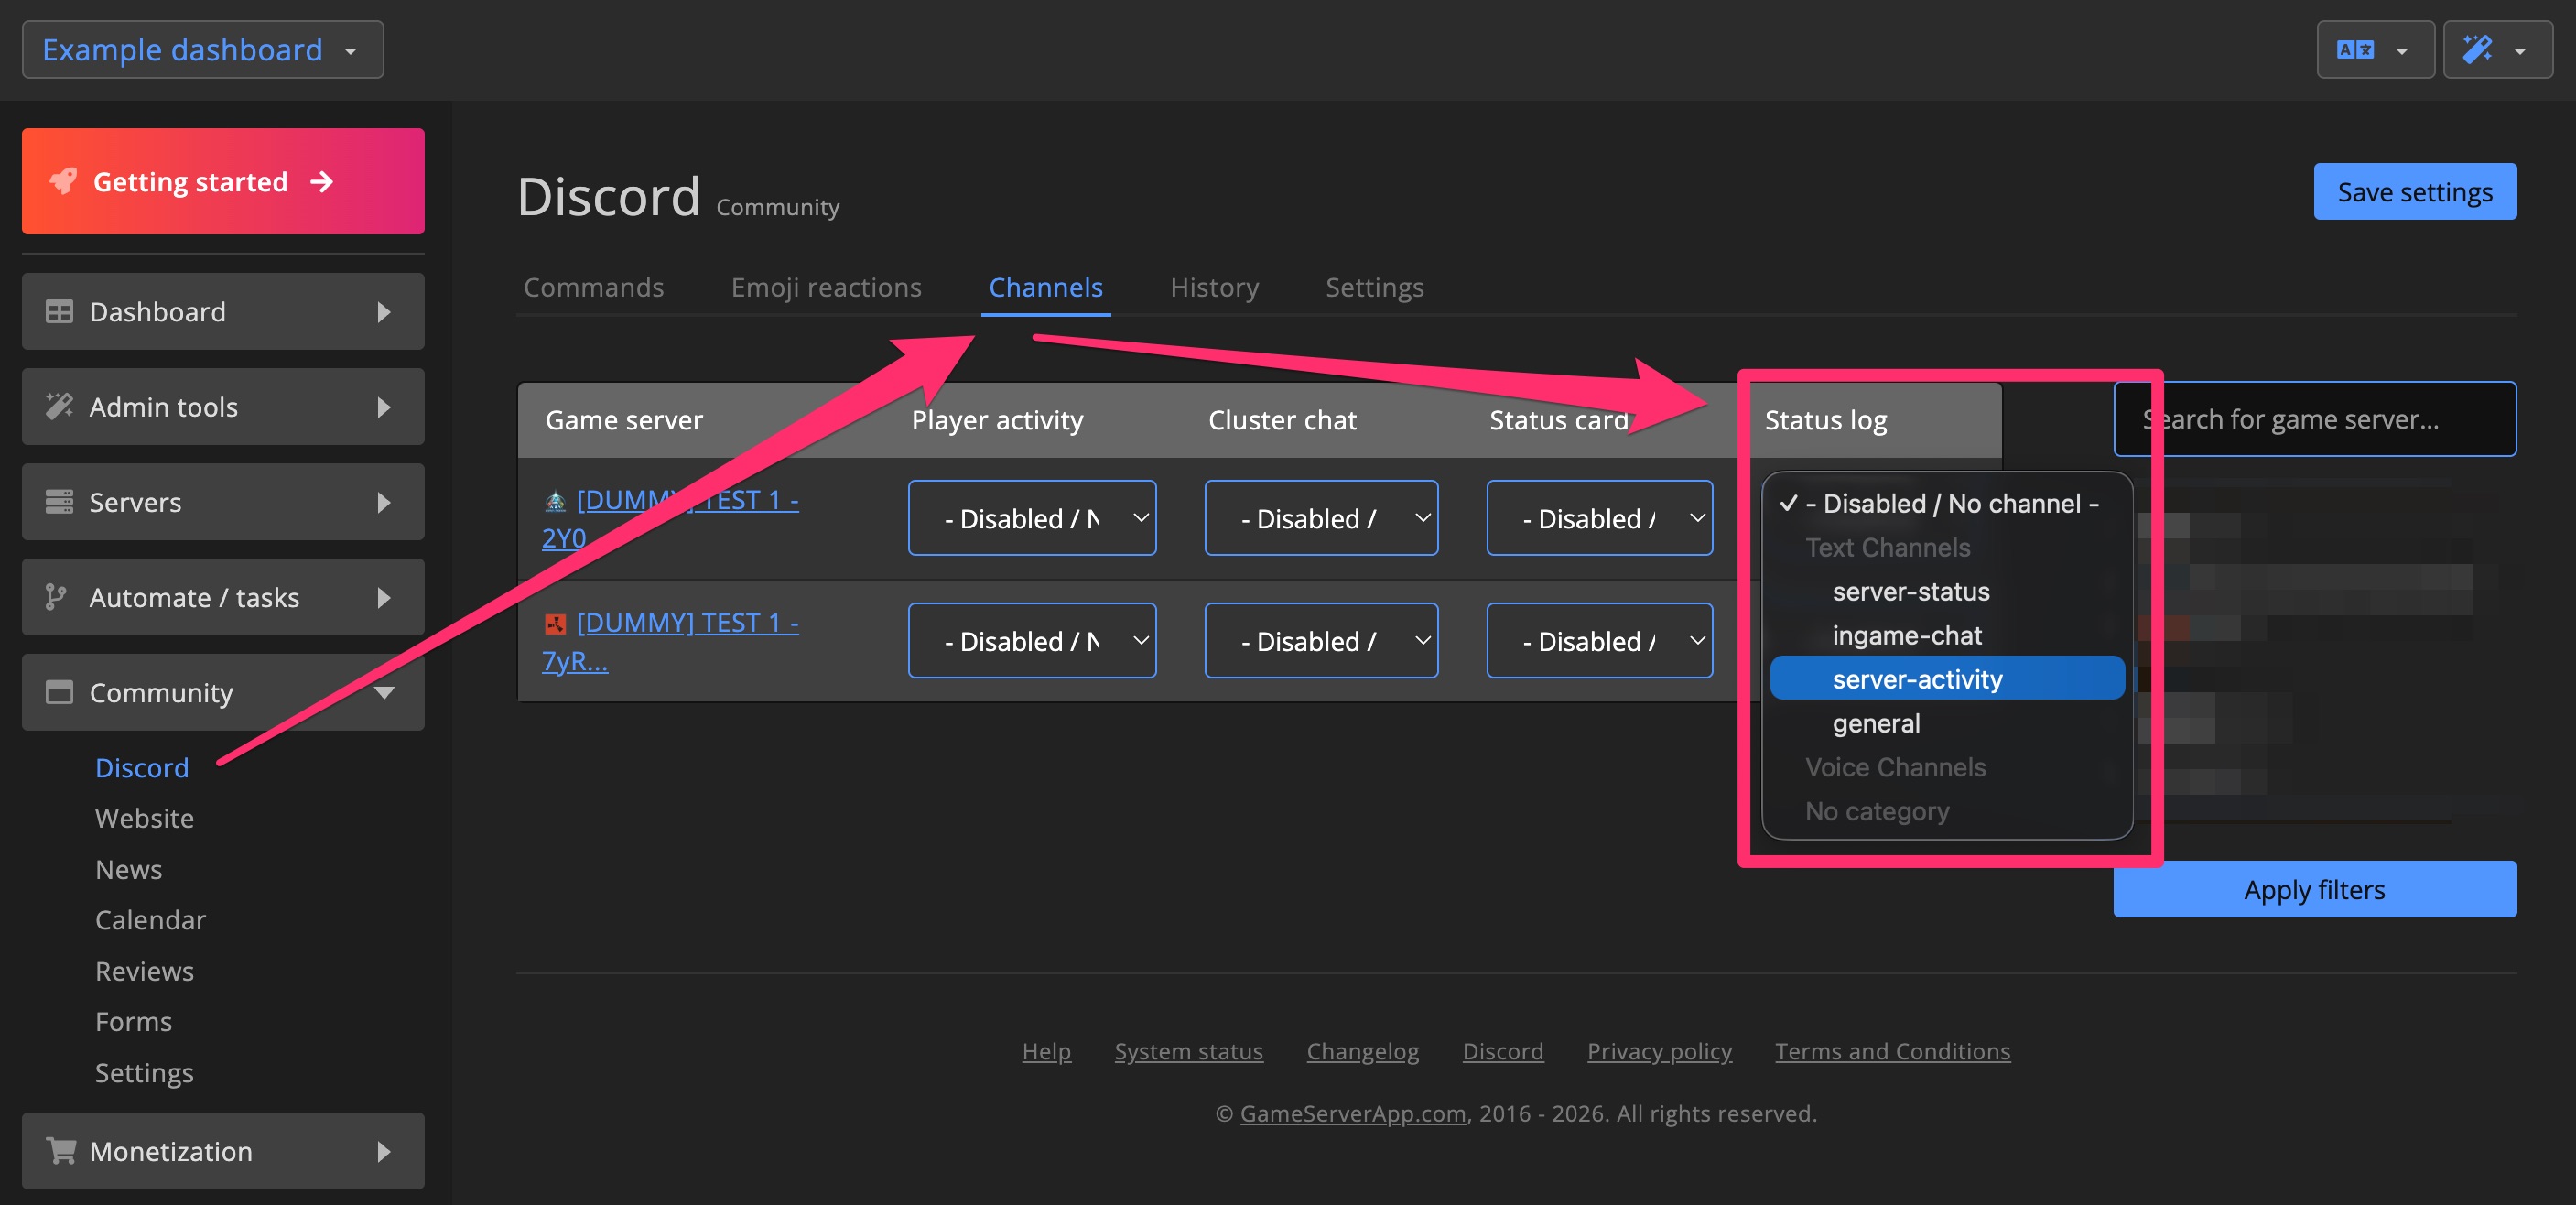This screenshot has height=1205, width=2576.
Task: Click the Admin tools wand icon in sidebar
Action: pyautogui.click(x=59, y=407)
